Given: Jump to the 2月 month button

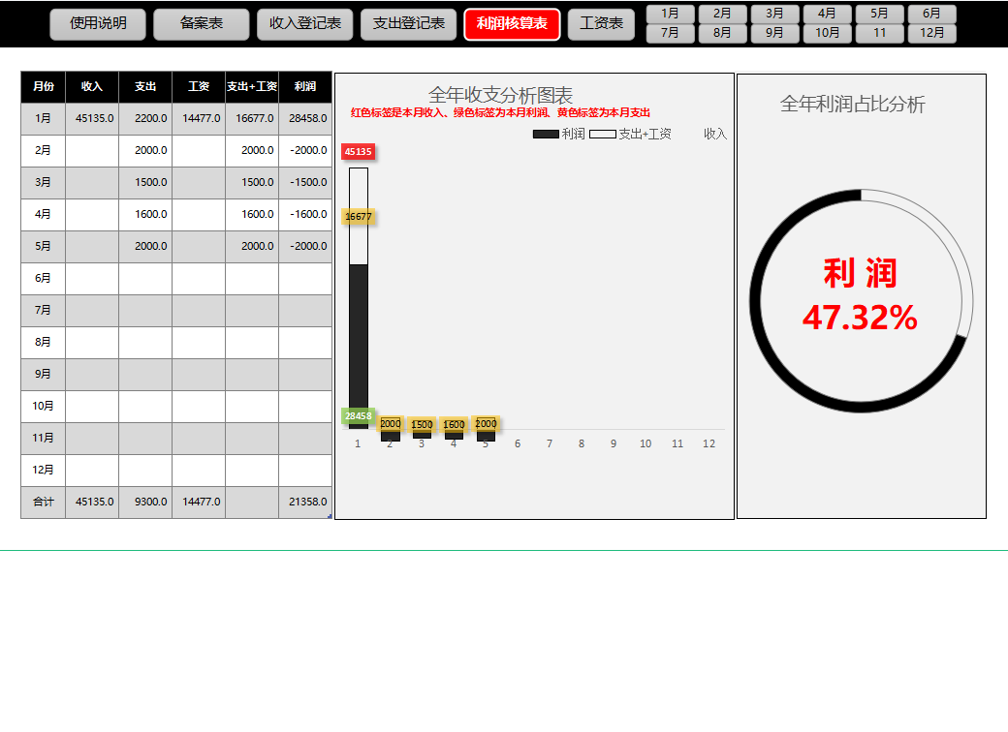Looking at the screenshot, I should pos(723,14).
